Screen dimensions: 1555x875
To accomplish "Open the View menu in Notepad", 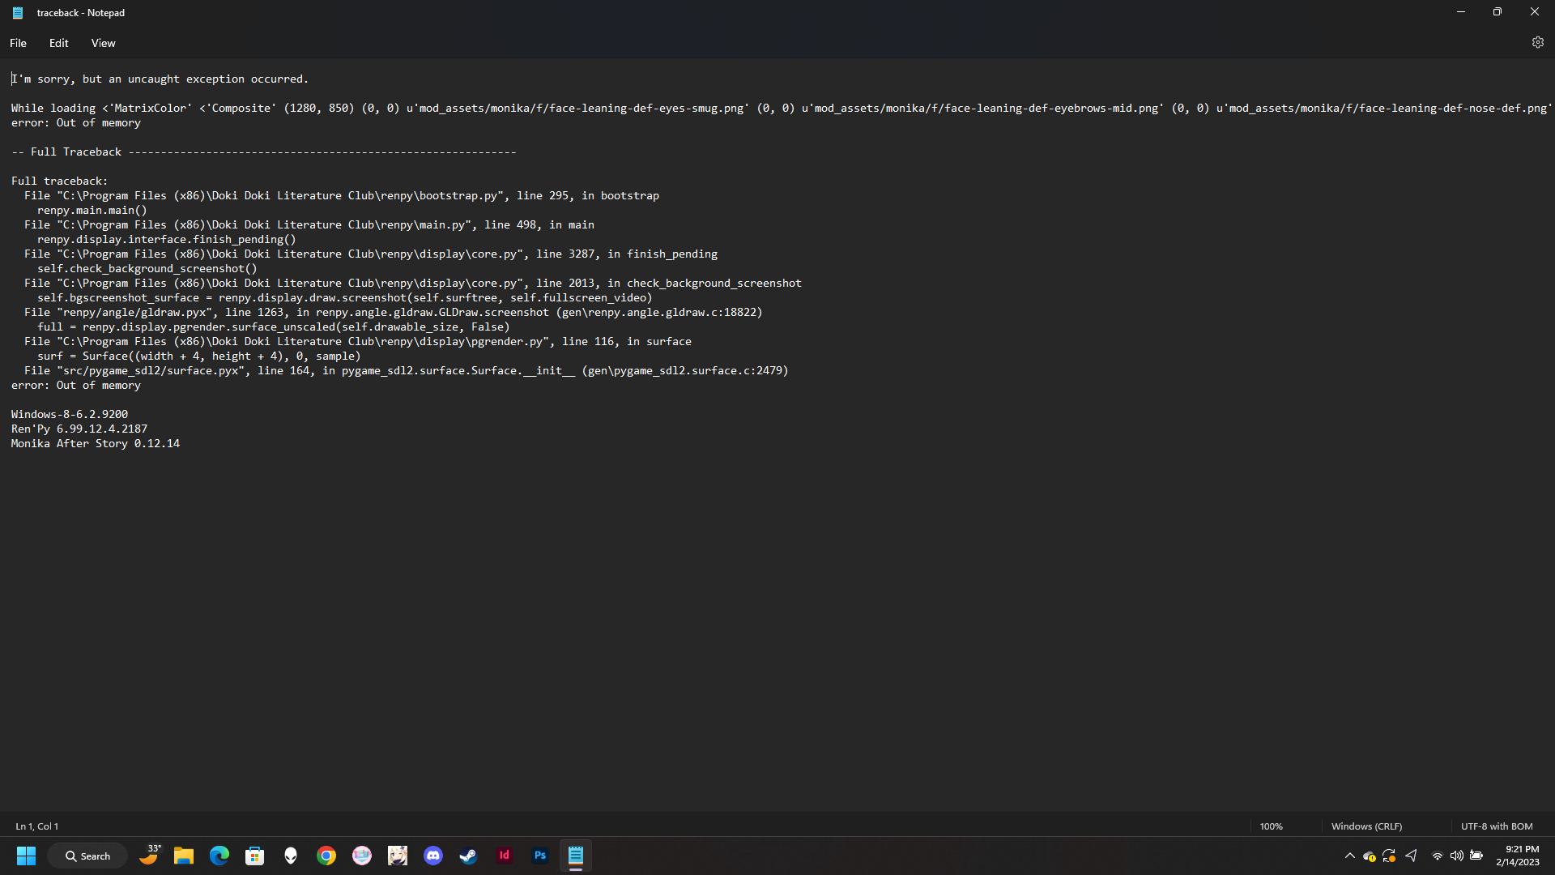I will coord(102,43).
